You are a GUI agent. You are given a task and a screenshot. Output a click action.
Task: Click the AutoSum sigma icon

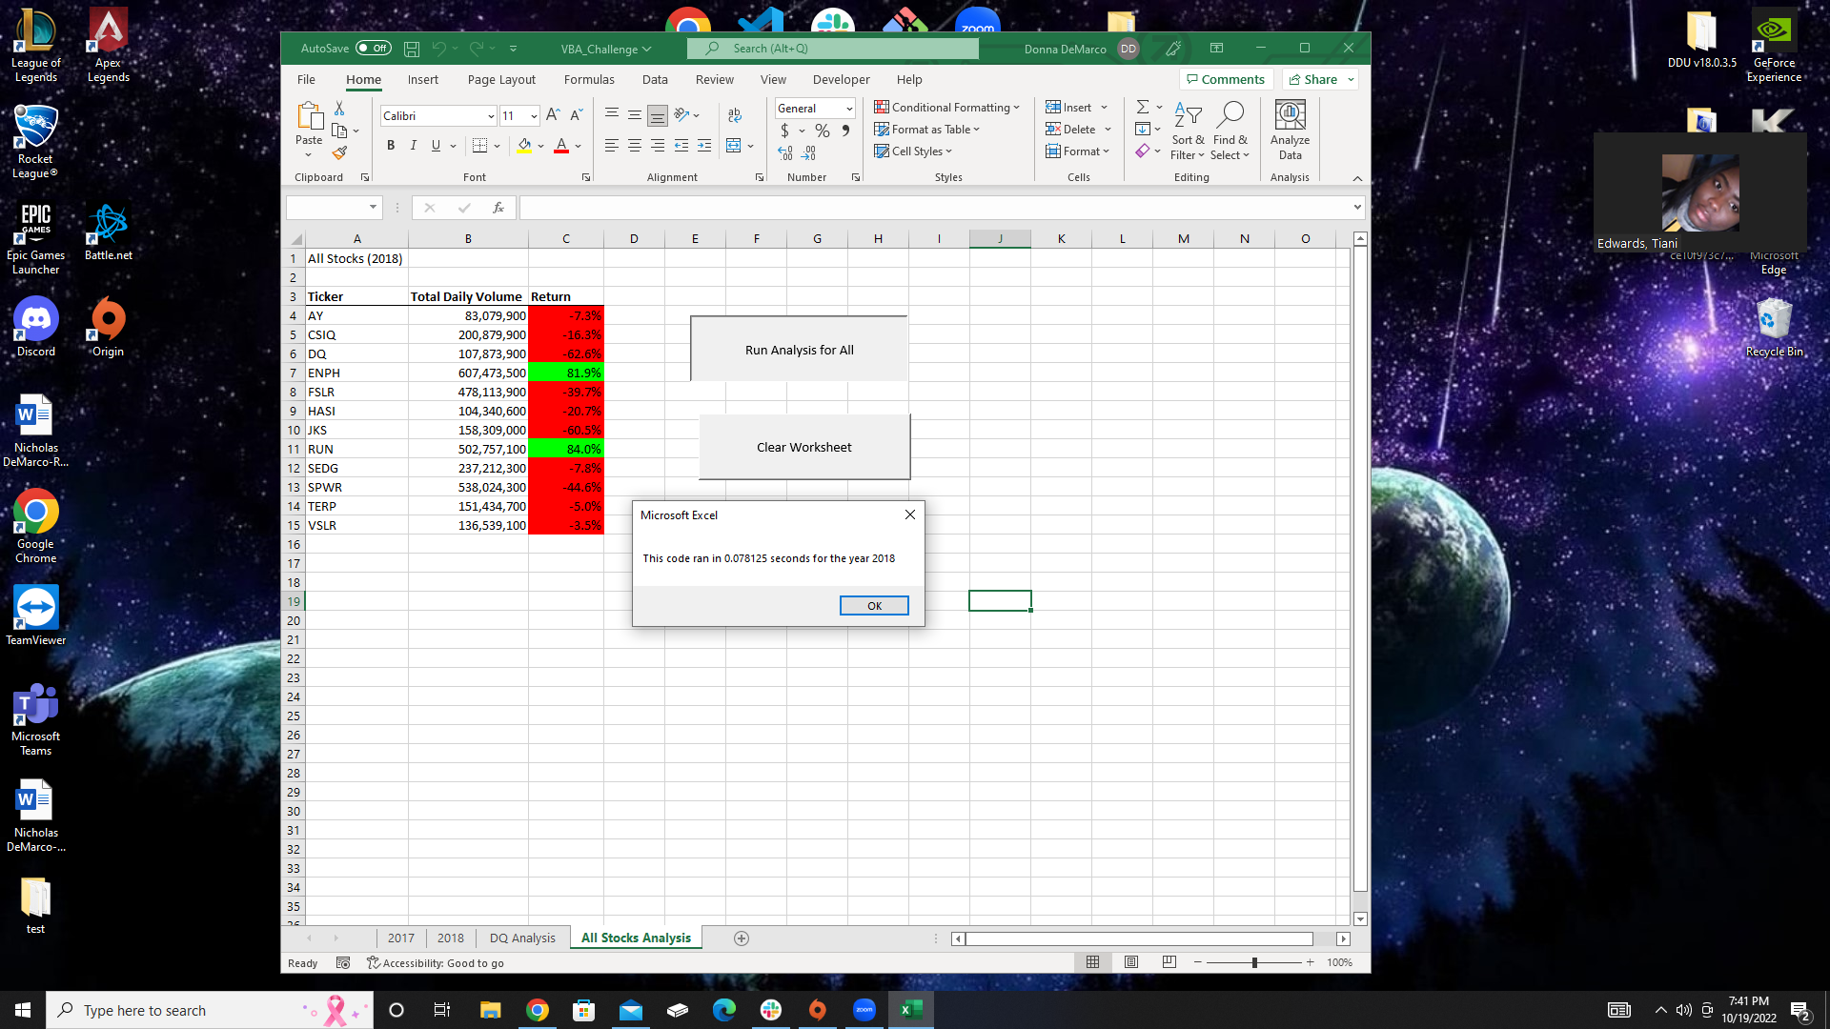tap(1142, 107)
